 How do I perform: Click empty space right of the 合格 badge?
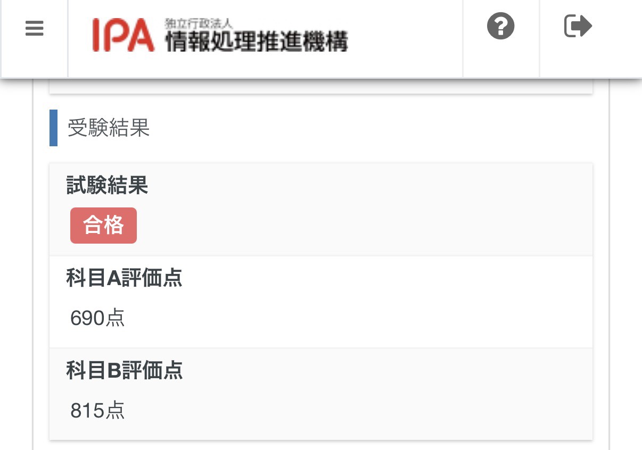pyautogui.click(x=362, y=226)
